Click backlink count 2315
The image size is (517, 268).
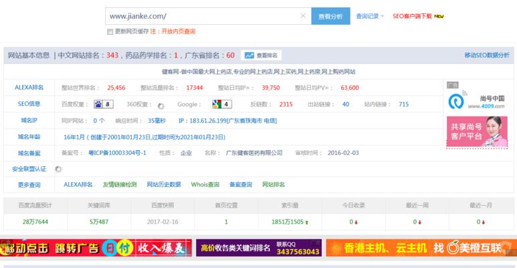tap(286, 105)
